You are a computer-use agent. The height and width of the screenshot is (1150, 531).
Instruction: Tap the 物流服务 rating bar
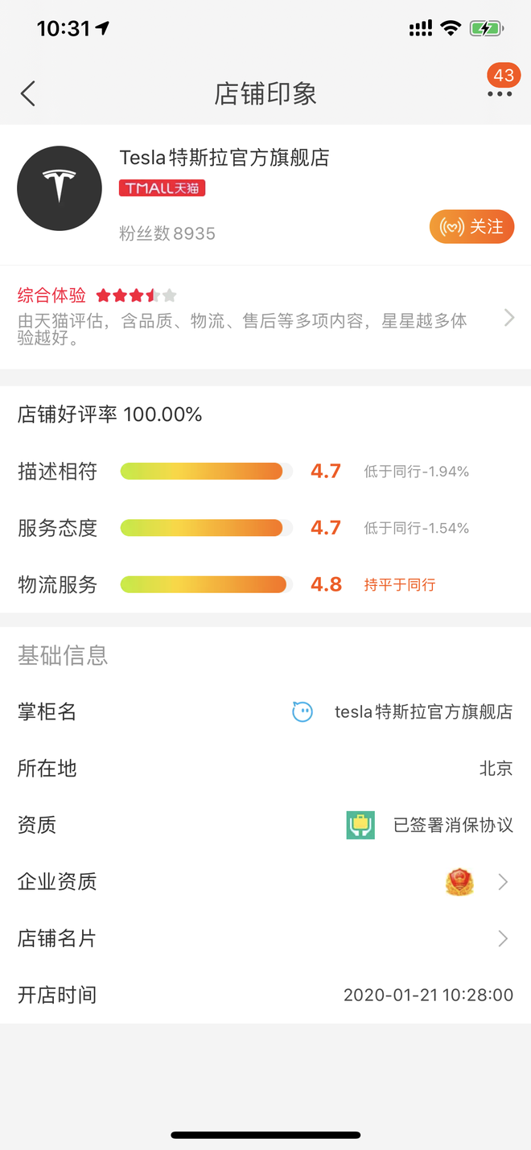[x=207, y=584]
